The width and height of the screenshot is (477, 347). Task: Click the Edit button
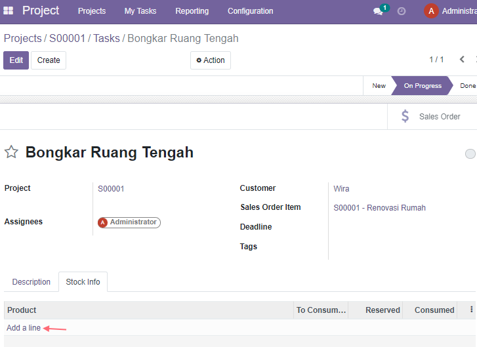click(x=16, y=60)
